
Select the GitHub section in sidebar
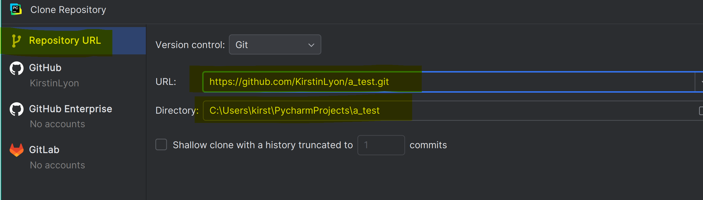coord(74,75)
